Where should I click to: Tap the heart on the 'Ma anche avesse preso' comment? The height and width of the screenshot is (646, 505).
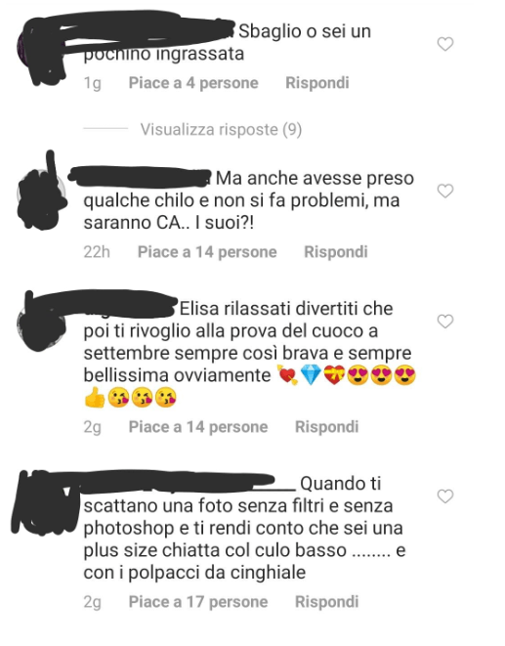[444, 191]
